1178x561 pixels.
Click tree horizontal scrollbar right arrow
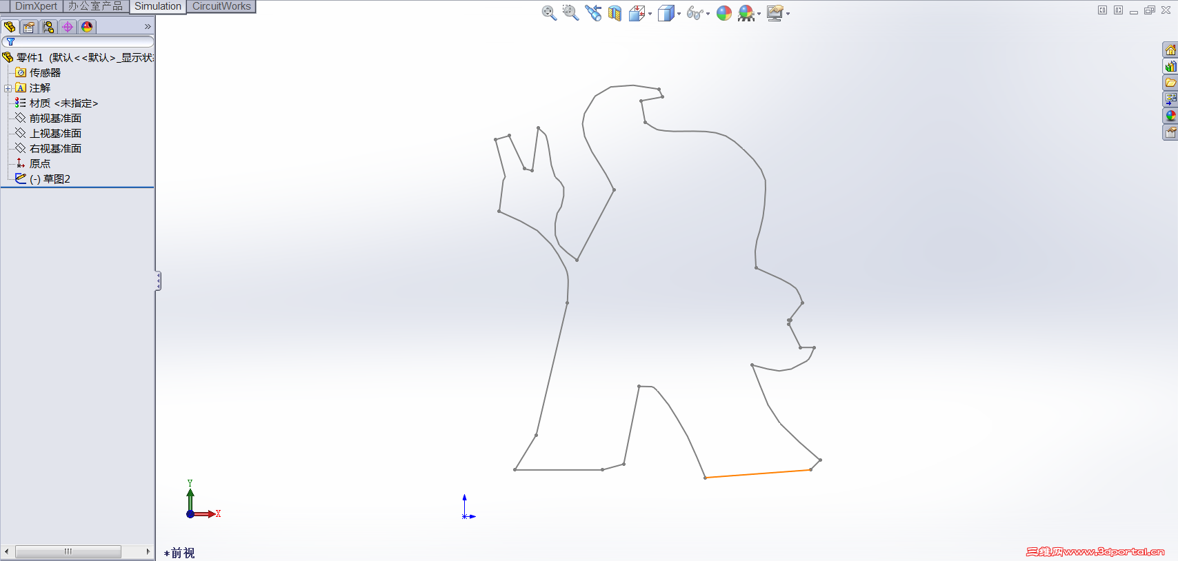(148, 551)
